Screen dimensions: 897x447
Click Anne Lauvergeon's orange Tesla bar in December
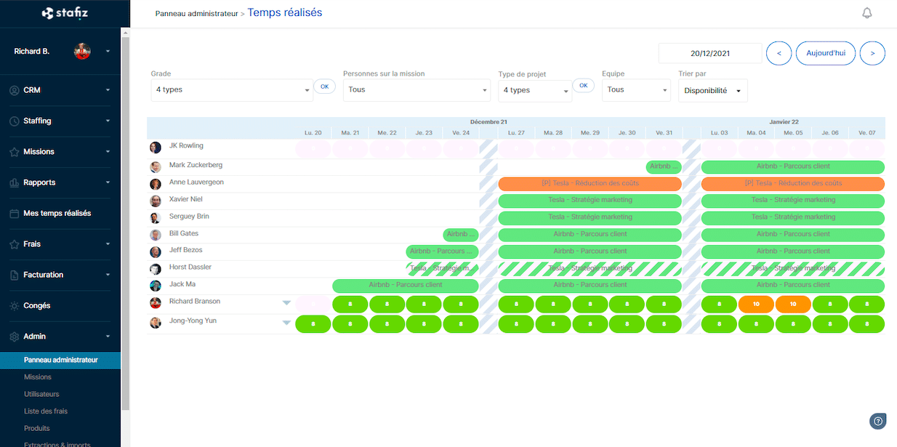pos(590,183)
